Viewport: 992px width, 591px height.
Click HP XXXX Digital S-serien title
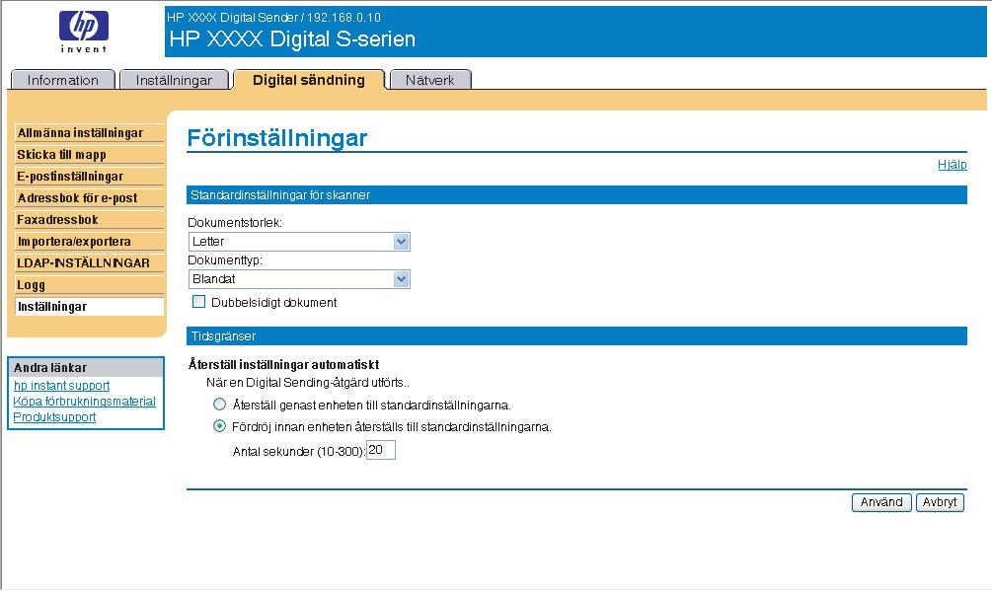point(292,39)
